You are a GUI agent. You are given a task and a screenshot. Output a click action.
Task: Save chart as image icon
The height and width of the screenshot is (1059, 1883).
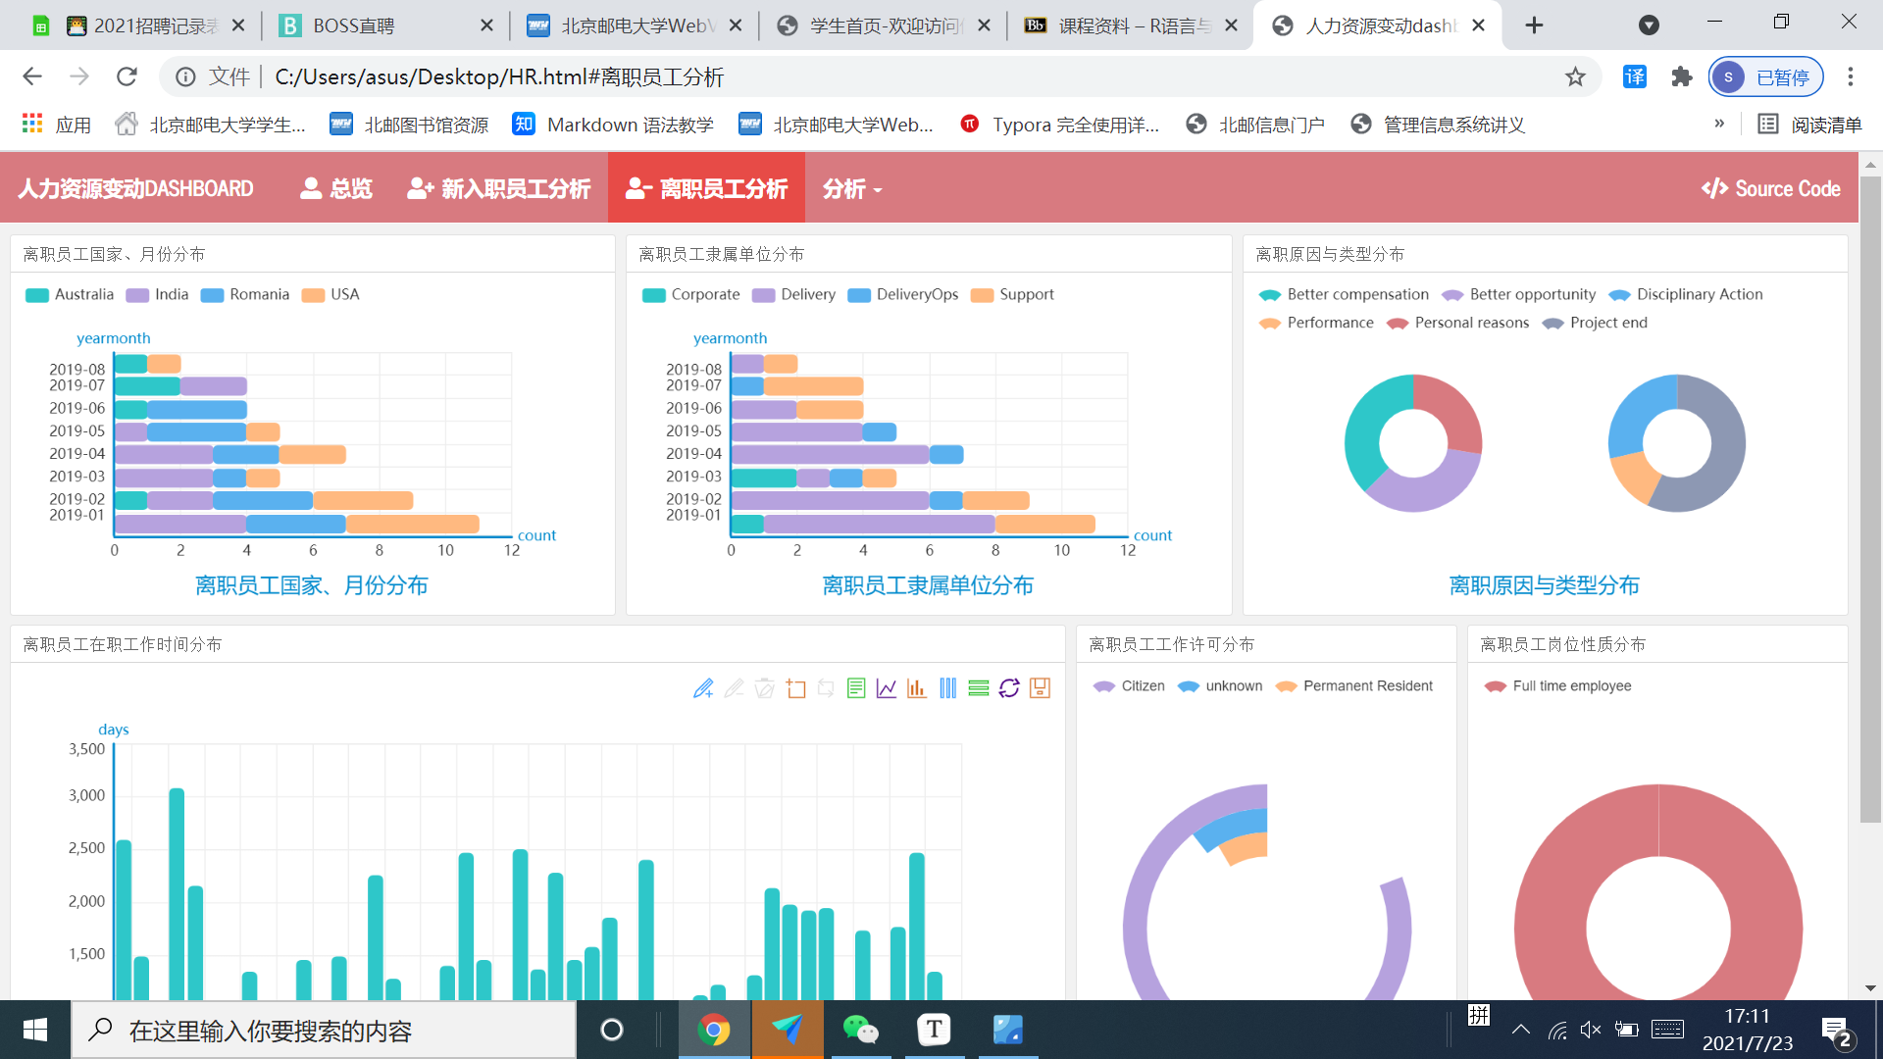pyautogui.click(x=1041, y=688)
